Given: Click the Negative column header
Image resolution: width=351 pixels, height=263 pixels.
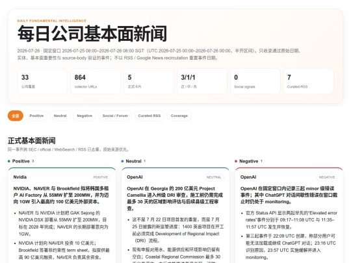Looking at the screenshot, I should 248,161.
